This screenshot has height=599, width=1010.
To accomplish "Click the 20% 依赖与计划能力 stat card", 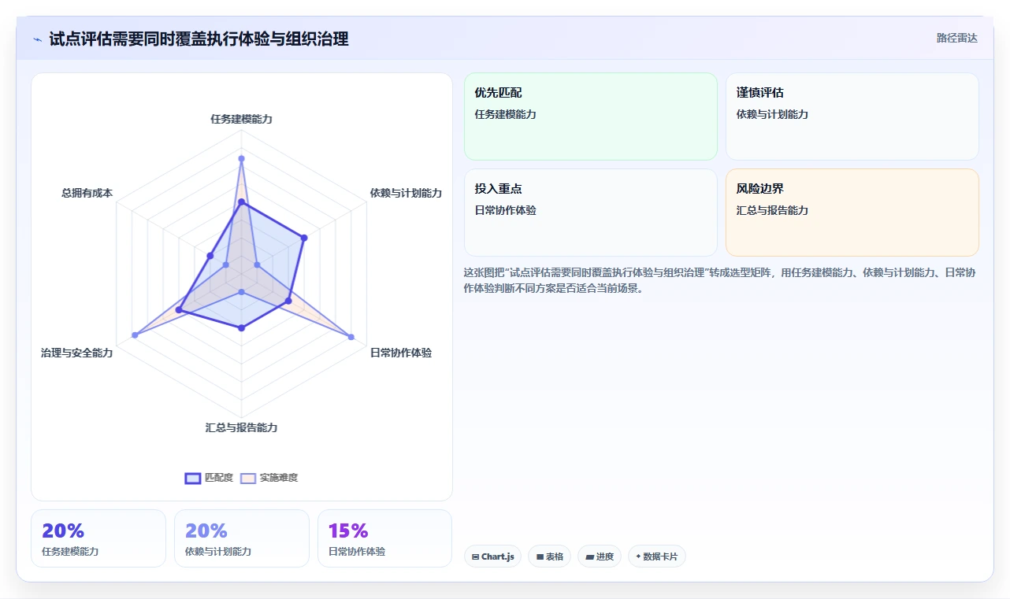I will point(242,538).
